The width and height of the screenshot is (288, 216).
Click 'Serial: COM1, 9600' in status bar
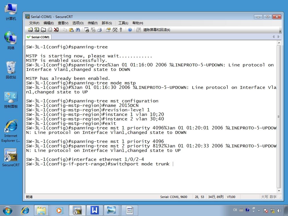174,197
